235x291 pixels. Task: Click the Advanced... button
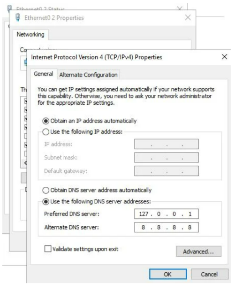click(x=198, y=252)
